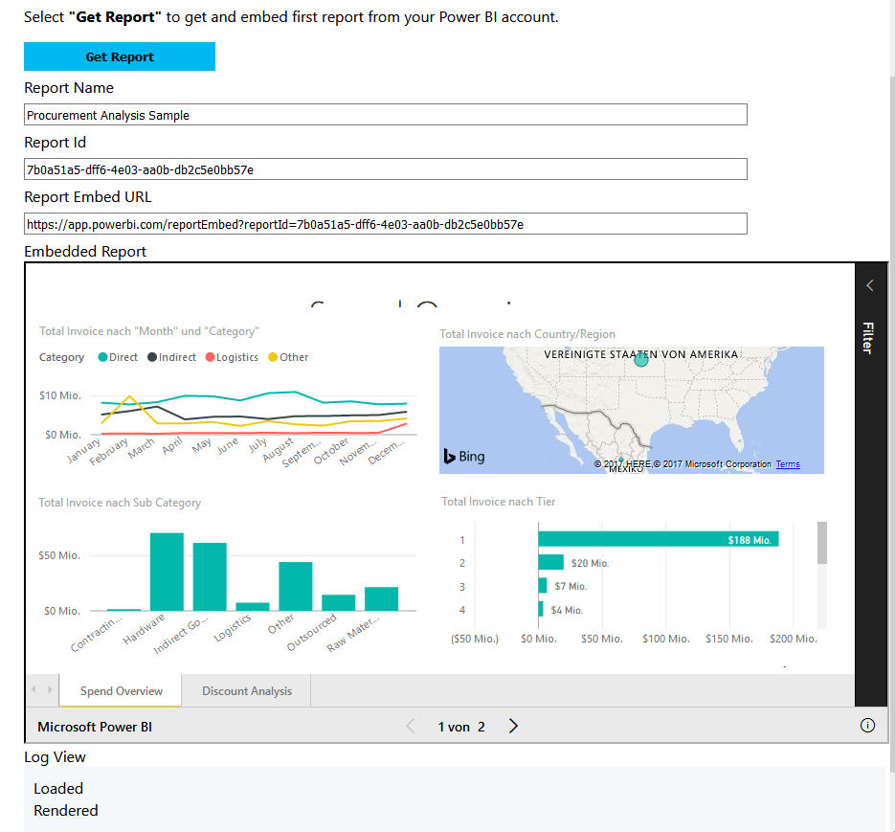Click the Indirect Goods bar
The height and width of the screenshot is (832, 895).
(210, 576)
